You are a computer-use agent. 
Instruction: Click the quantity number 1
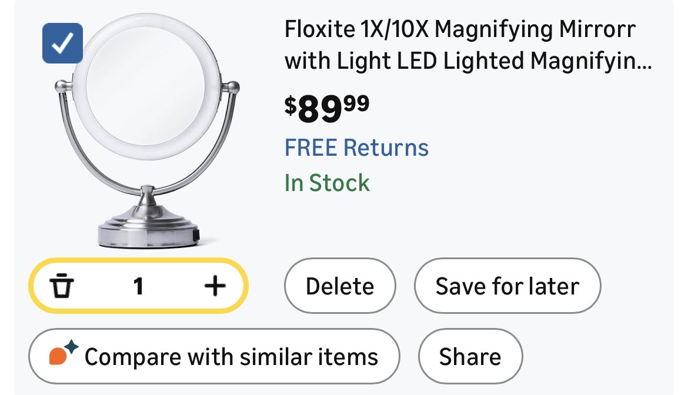coord(138,286)
